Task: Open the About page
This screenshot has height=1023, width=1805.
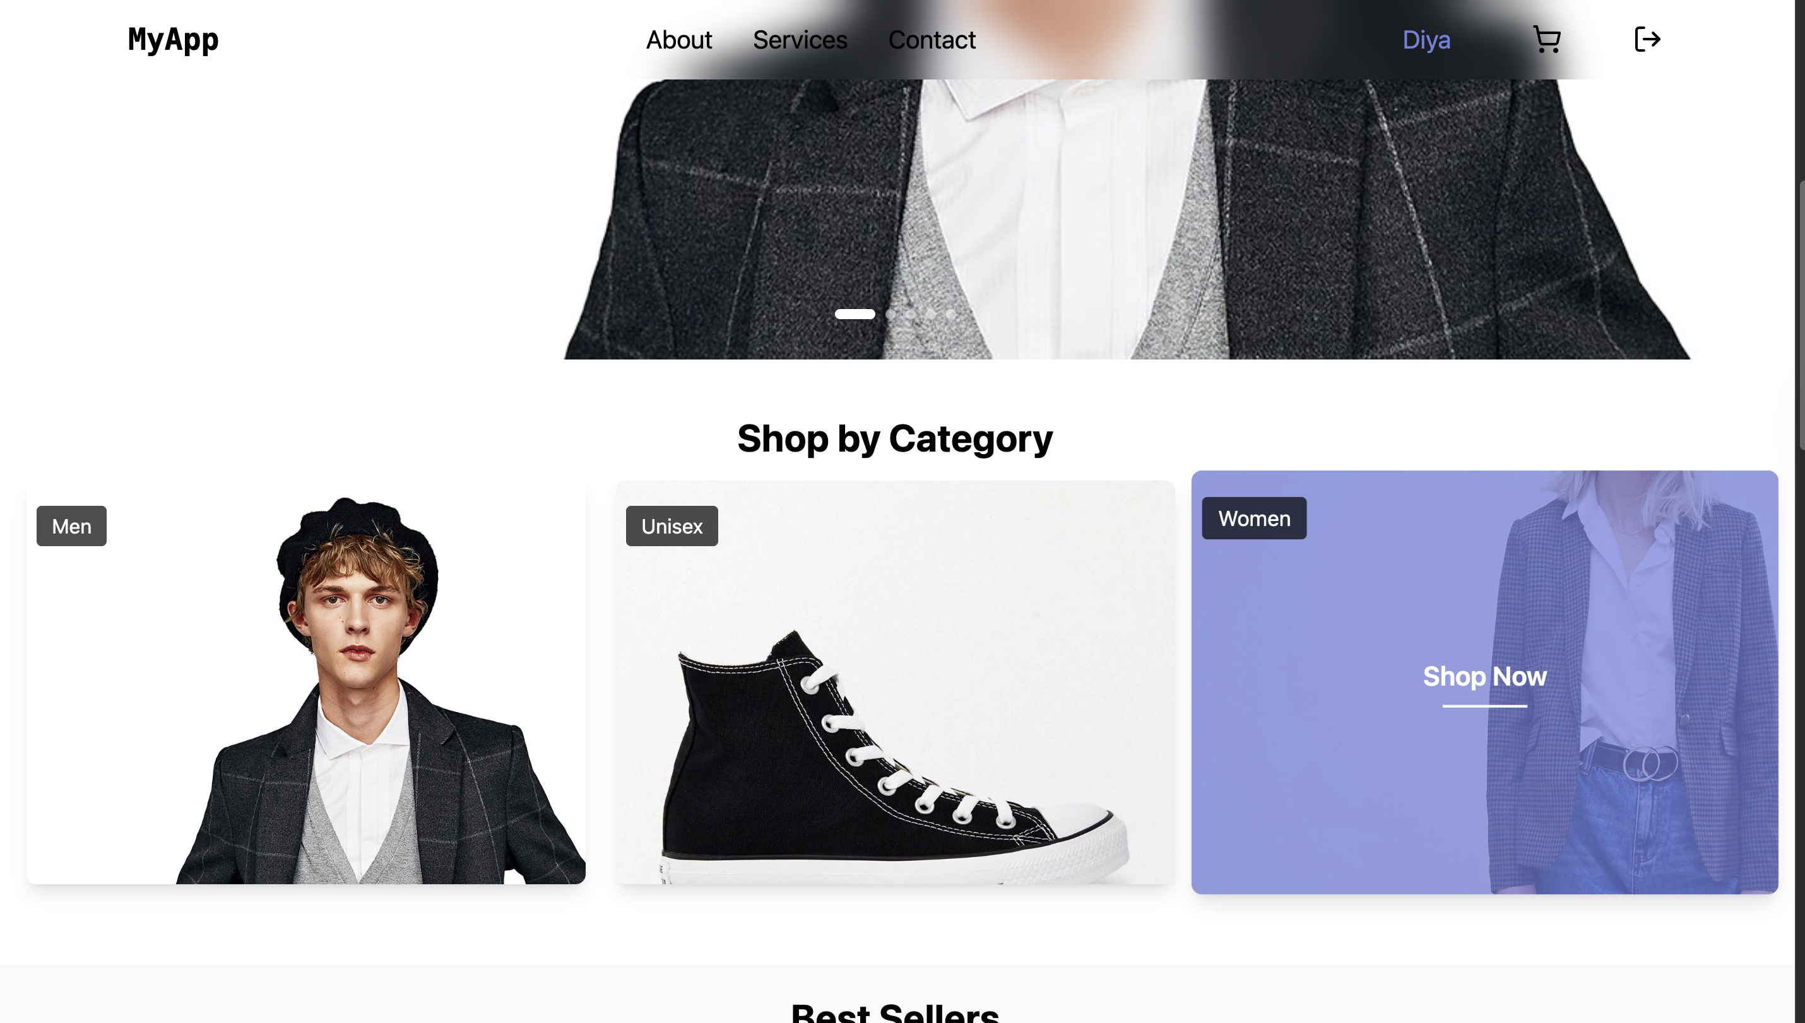Action: 679,40
